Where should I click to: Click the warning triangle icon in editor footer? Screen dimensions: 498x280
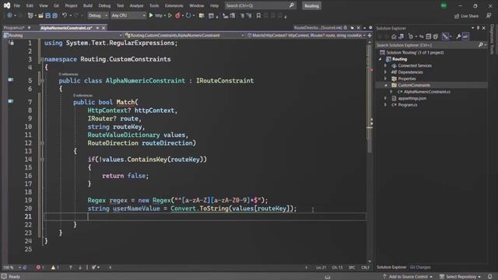click(x=53, y=268)
